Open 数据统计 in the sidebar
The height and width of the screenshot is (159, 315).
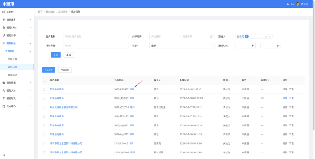tap(13, 75)
